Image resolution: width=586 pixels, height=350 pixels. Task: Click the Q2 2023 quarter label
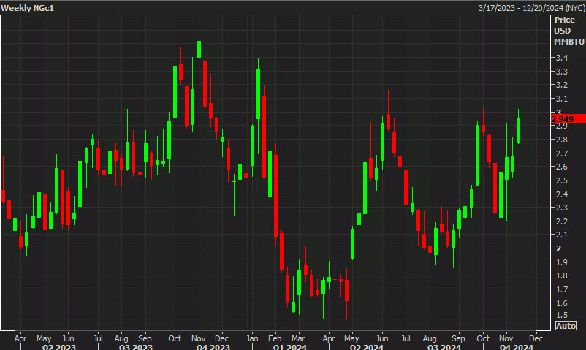tap(59, 347)
